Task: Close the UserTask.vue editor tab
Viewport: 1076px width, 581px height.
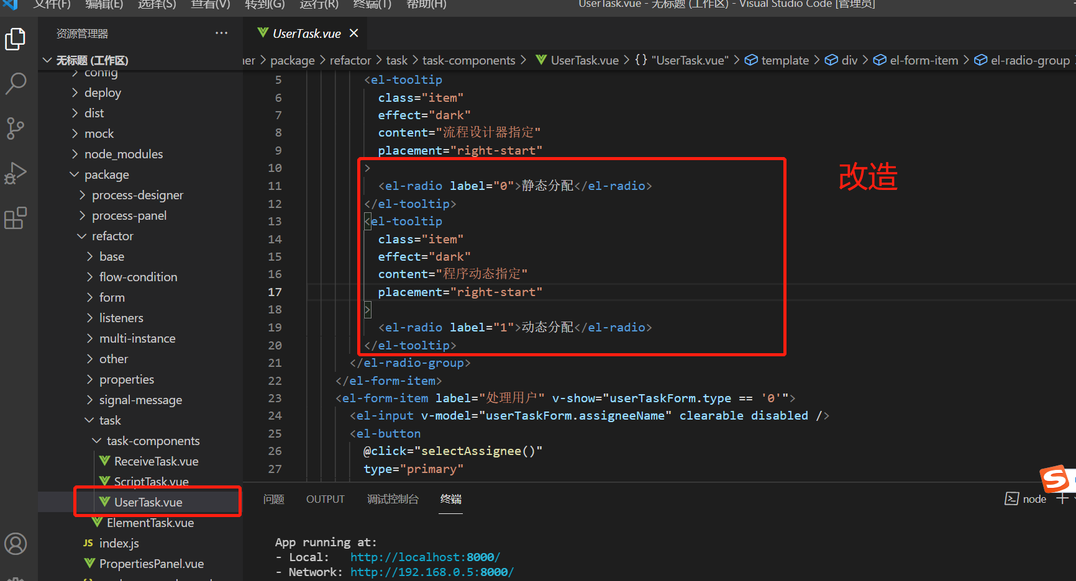Action: tap(354, 33)
